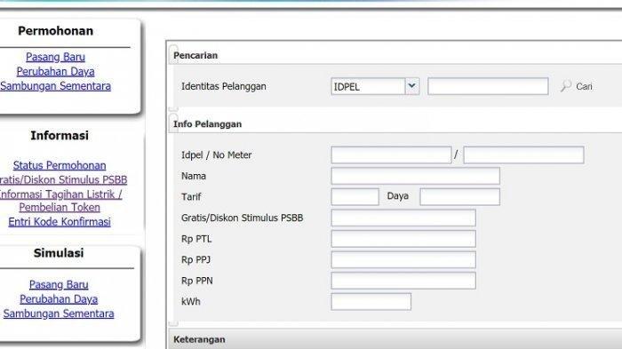This screenshot has height=349, width=622.
Task: Open the IDPEL dropdown arrow
Action: 412,86
